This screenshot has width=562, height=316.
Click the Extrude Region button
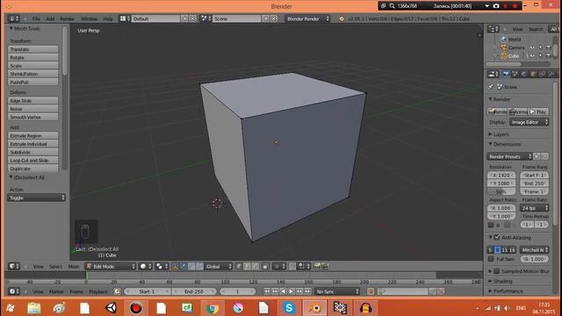(33, 136)
